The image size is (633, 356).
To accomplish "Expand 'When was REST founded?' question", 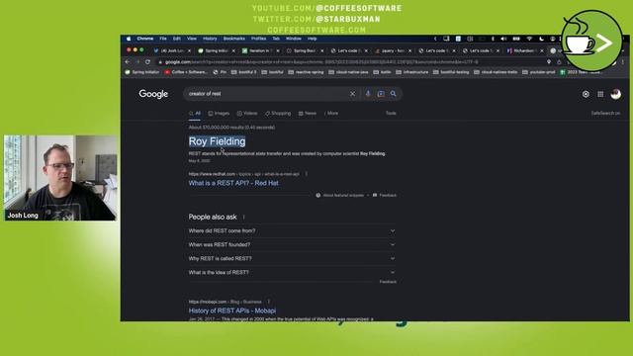I will coord(292,244).
